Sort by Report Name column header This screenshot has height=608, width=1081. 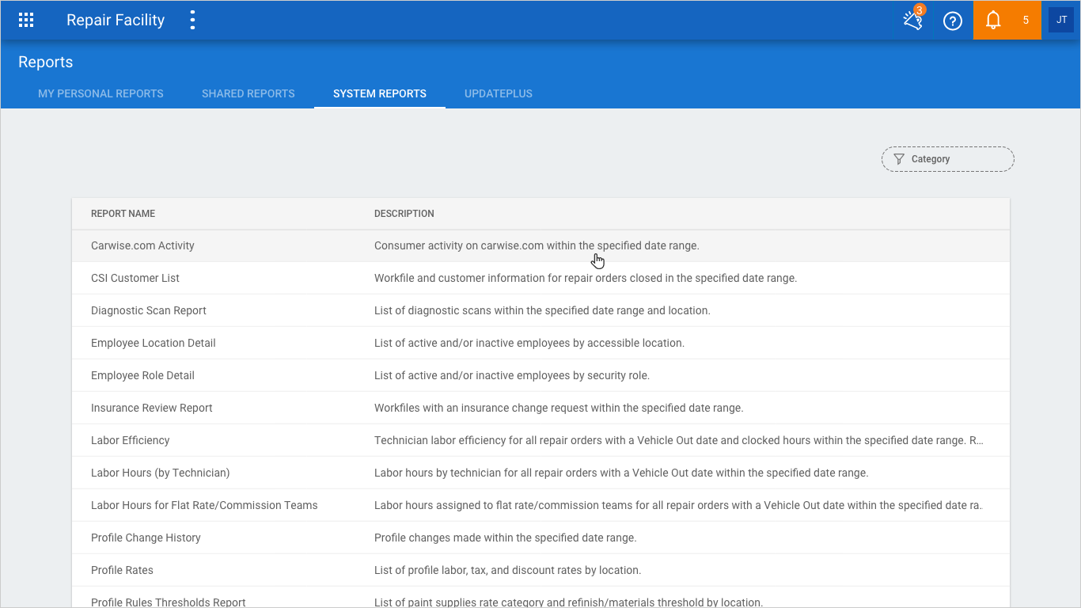pyautogui.click(x=123, y=214)
